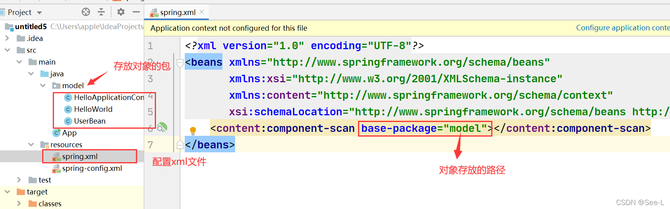Click Configure application context link
The image size is (670, 209).
pyautogui.click(x=623, y=28)
